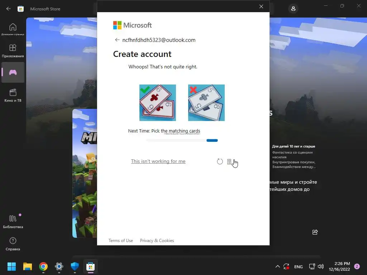Click the sync status tray icon
The image size is (367, 275).
coord(286,266)
